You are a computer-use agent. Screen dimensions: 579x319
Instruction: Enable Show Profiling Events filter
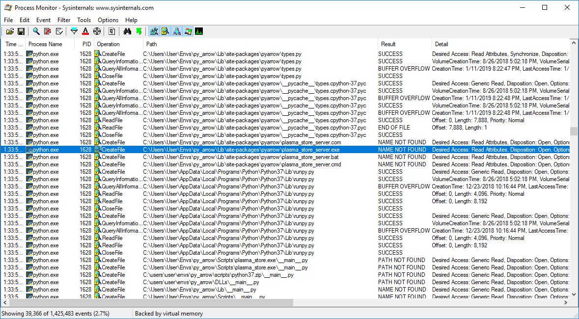(199, 31)
